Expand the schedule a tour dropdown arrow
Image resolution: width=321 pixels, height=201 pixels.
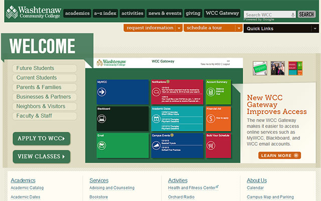(x=239, y=28)
